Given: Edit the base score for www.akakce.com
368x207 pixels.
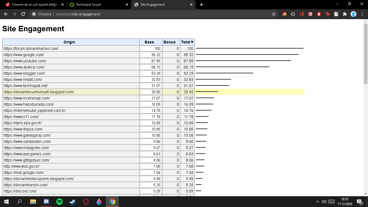Looking at the screenshot, I should pyautogui.click(x=151, y=67).
